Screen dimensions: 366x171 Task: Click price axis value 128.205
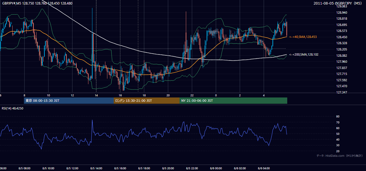[342, 49]
